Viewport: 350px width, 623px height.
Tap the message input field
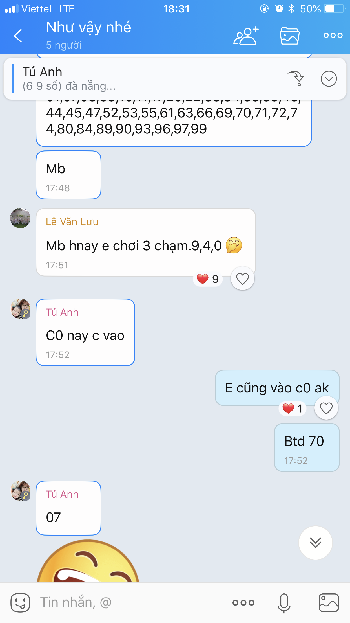point(130,602)
